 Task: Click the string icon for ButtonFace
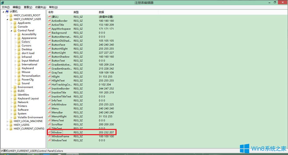point(49,45)
